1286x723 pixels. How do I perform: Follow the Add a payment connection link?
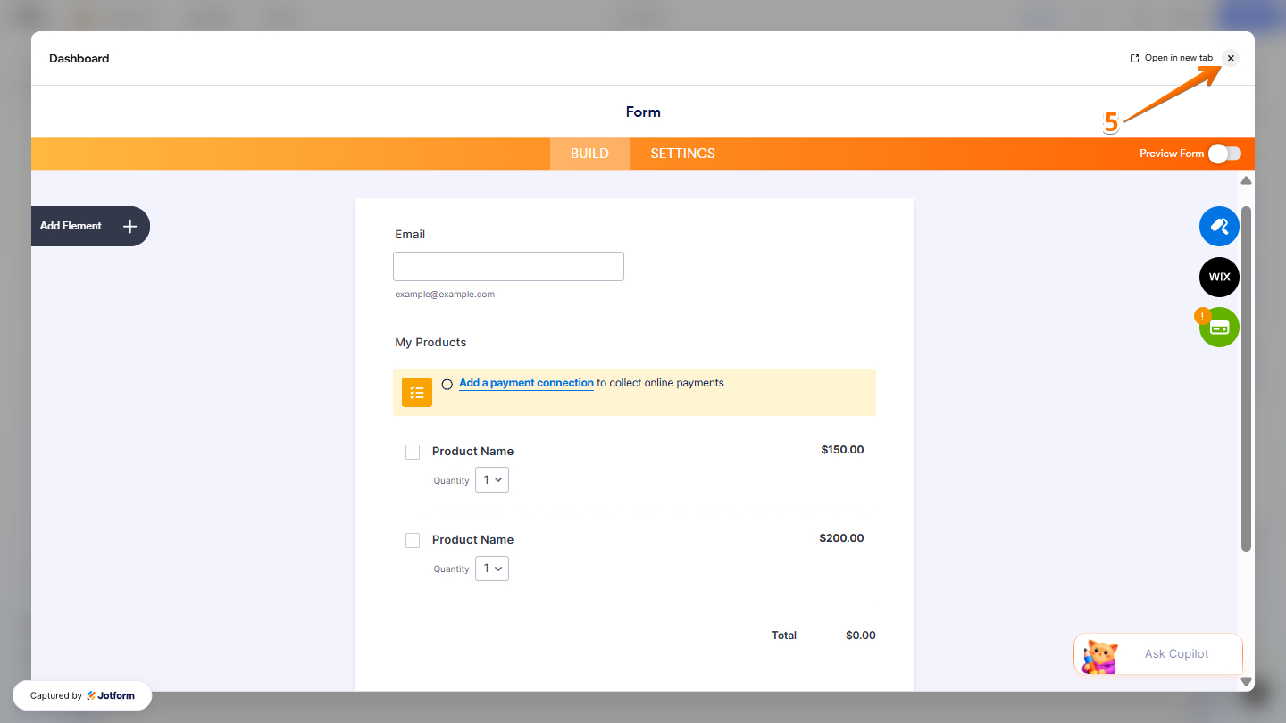tap(526, 383)
